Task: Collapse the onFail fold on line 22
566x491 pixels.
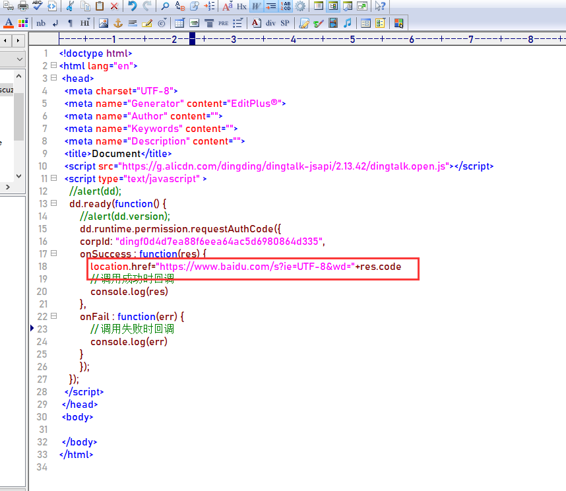Action: 54,316
